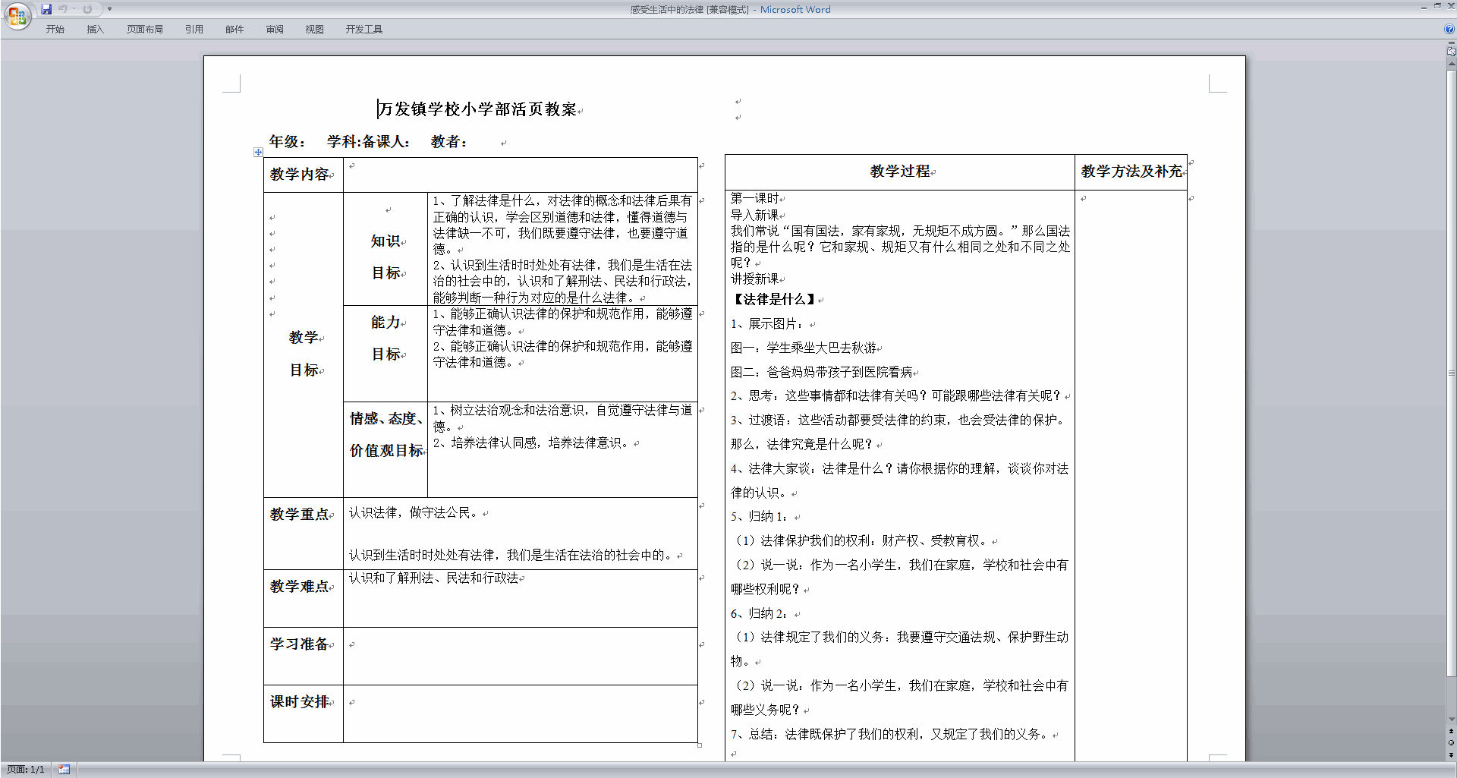Click the 第一课时 line
The width and height of the screenshot is (1457, 778).
754,199
